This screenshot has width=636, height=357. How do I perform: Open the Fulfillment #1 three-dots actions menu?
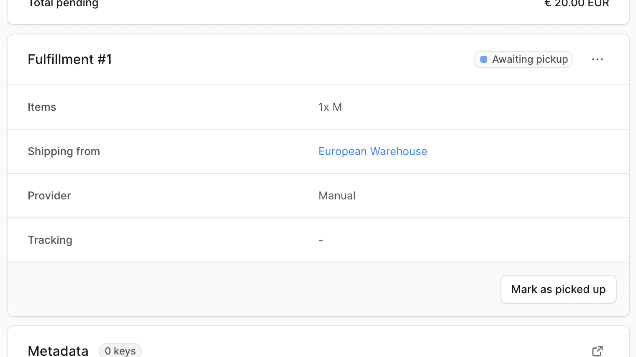(597, 59)
